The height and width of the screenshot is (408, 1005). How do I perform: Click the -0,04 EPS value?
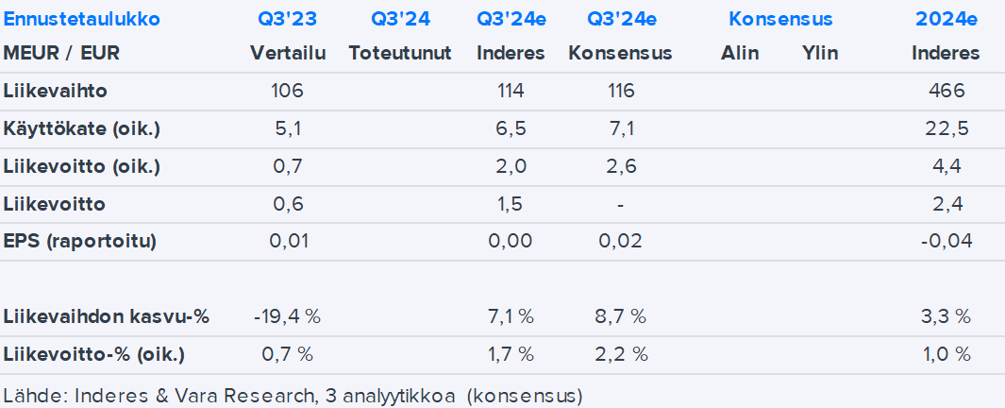(946, 241)
